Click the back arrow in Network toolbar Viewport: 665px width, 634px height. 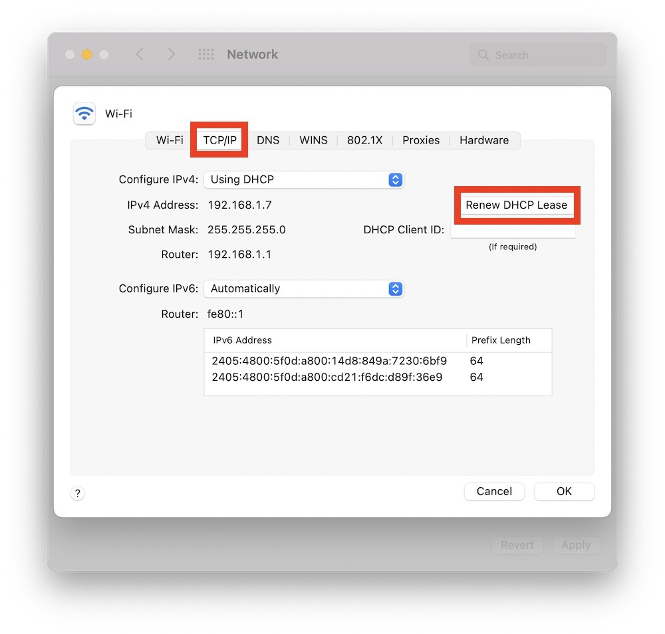pyautogui.click(x=140, y=54)
